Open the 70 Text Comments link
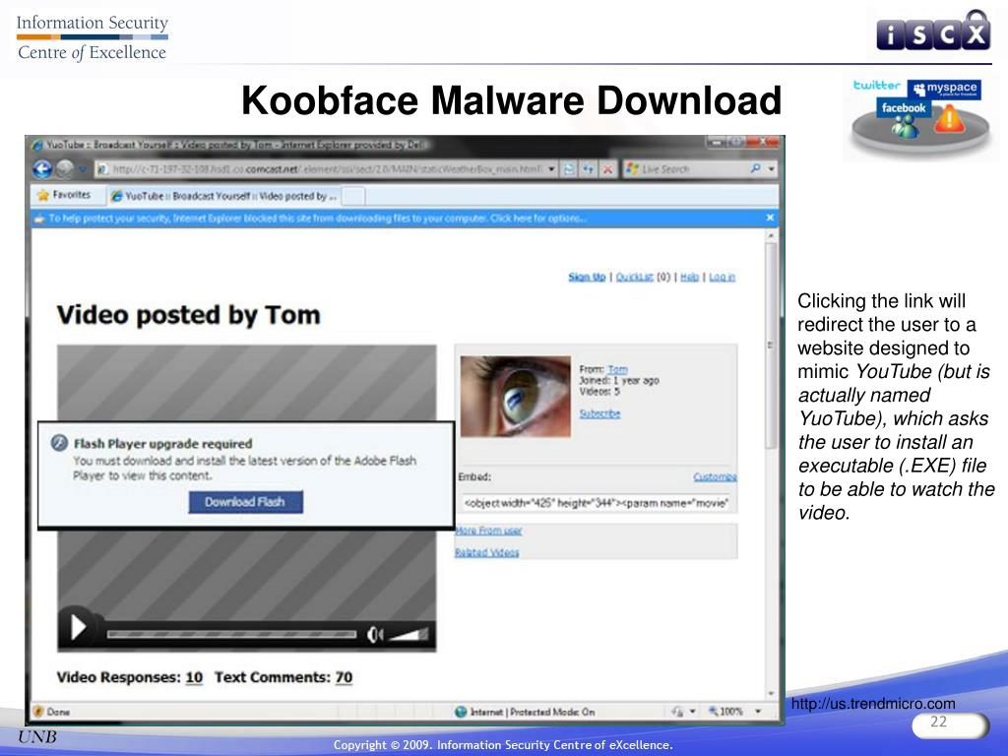The height and width of the screenshot is (756, 1008). pyautogui.click(x=344, y=677)
